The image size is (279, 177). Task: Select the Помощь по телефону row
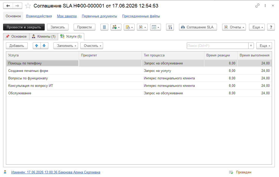click(x=139, y=63)
